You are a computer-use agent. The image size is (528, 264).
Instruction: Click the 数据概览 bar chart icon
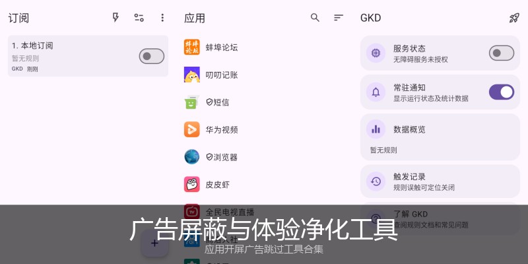tap(376, 129)
